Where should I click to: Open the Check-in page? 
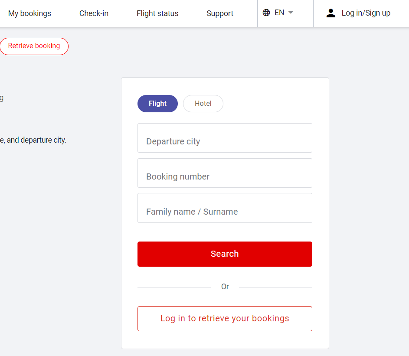(94, 13)
